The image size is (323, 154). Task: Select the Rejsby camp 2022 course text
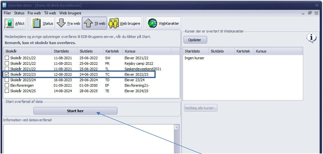pos(139,63)
